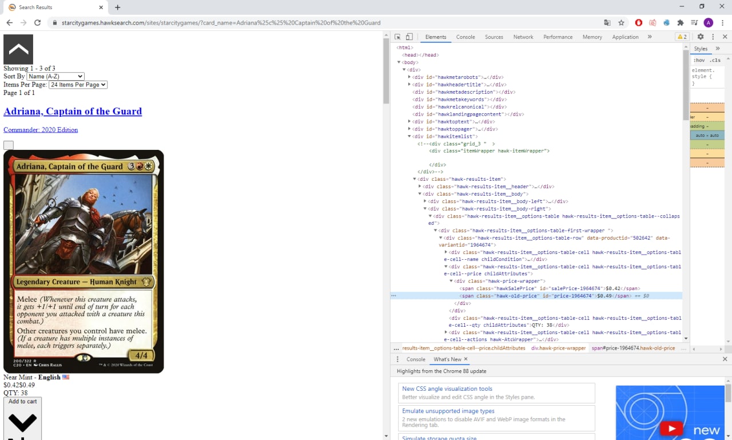Expand the hawkmetarobots div node
The width and height of the screenshot is (732, 440).
[409, 77]
